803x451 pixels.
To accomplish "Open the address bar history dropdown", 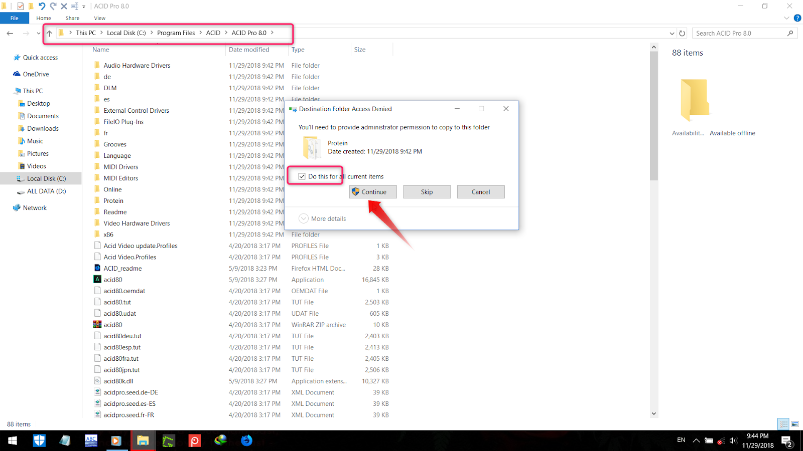I will (x=672, y=33).
